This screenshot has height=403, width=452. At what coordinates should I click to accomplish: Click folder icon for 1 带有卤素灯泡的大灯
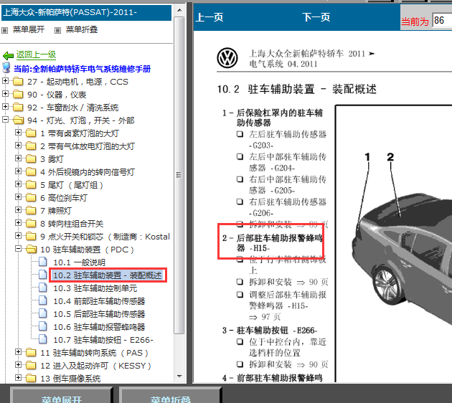click(x=31, y=133)
